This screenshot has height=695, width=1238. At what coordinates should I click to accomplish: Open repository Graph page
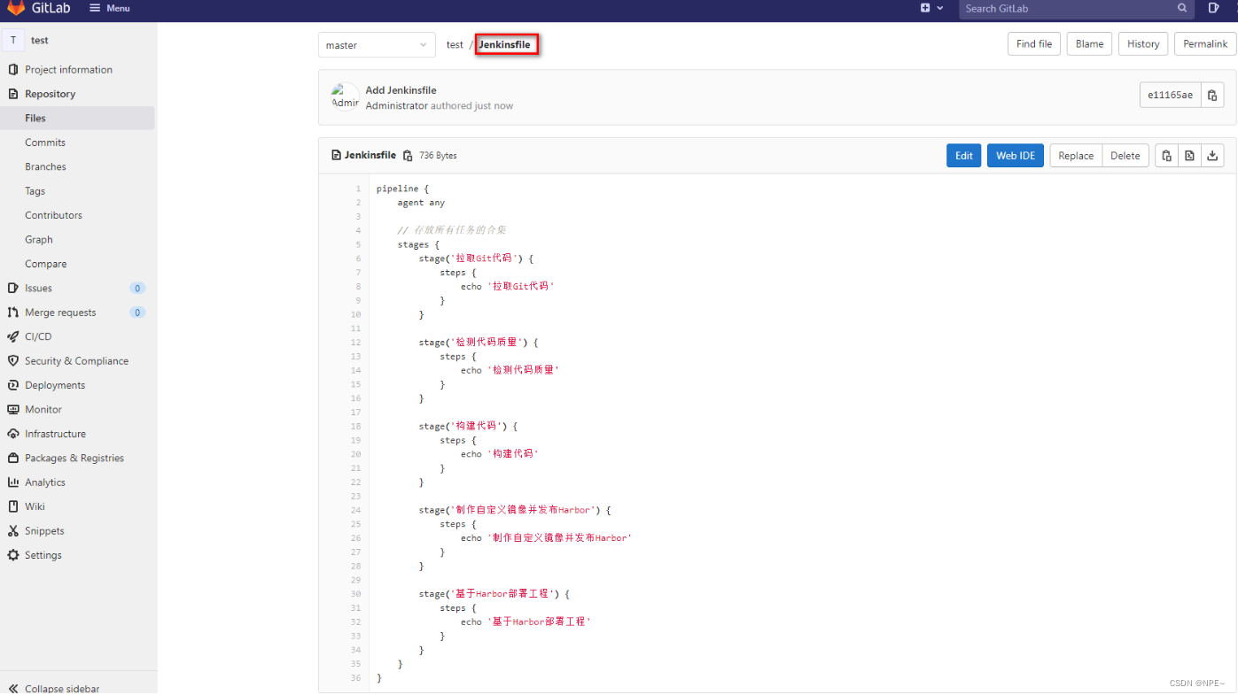click(x=39, y=240)
